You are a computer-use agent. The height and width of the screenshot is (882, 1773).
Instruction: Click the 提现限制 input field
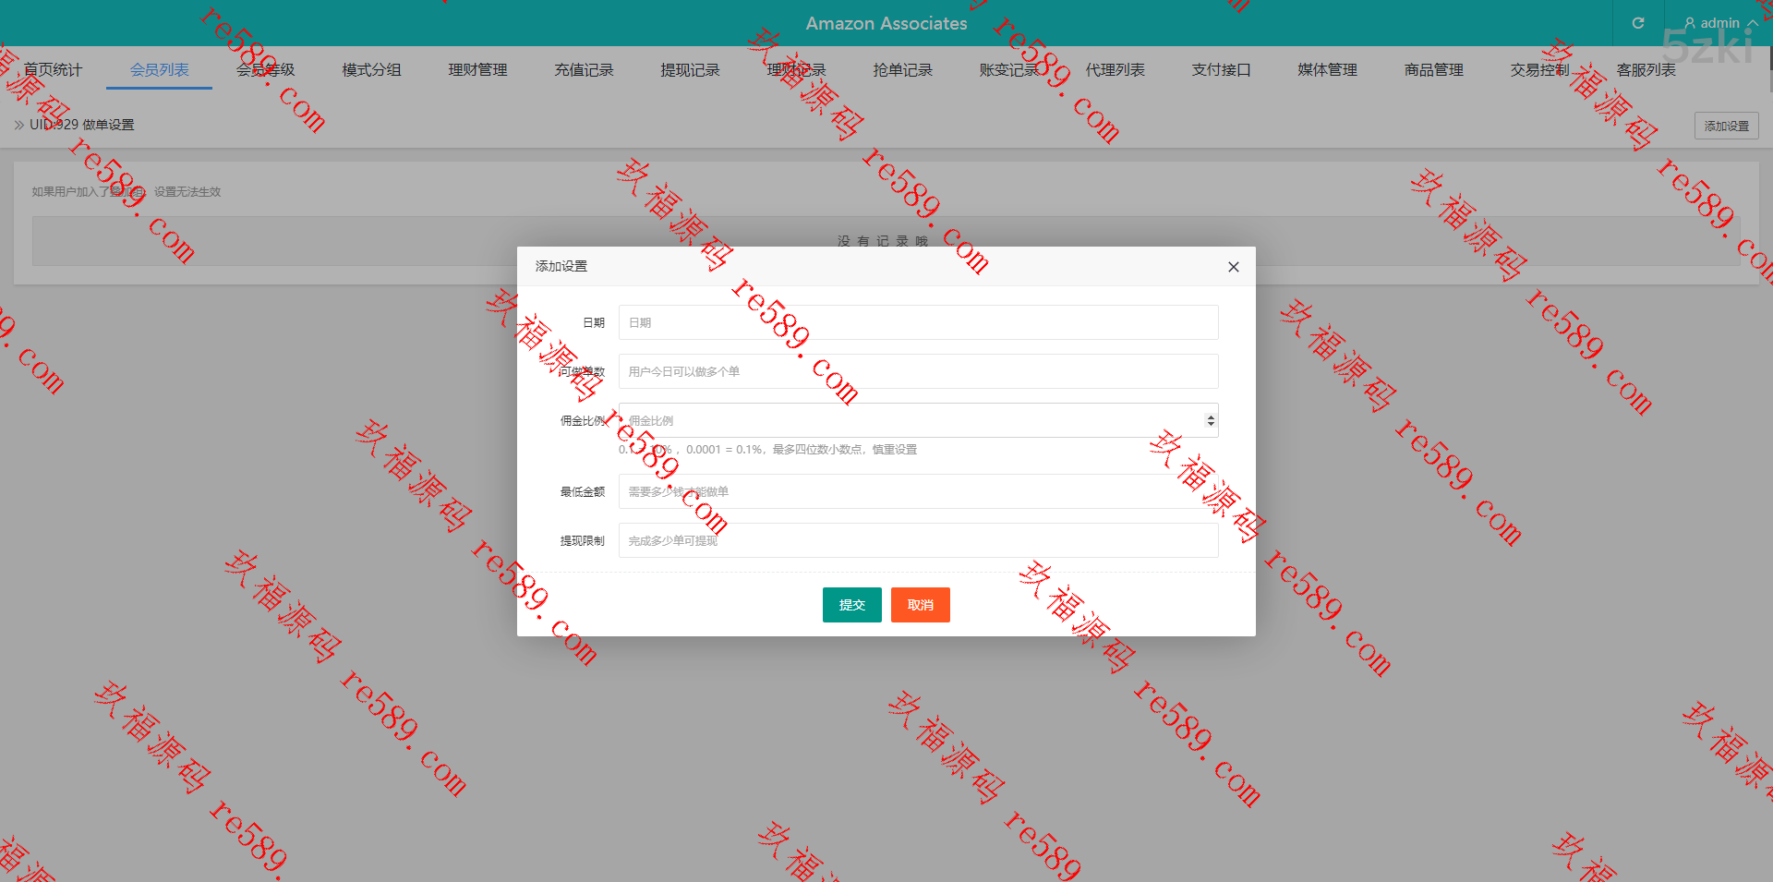point(918,540)
